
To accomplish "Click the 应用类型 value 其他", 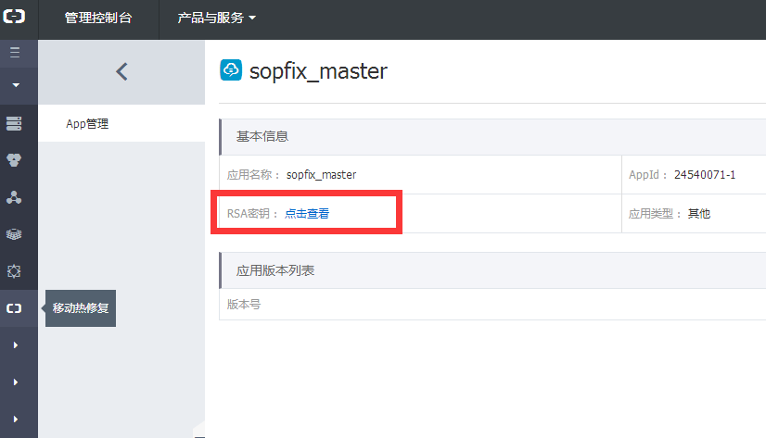I will (699, 214).
